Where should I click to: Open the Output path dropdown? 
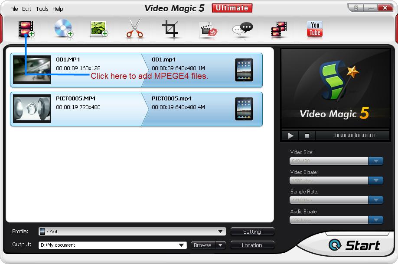coord(181,245)
